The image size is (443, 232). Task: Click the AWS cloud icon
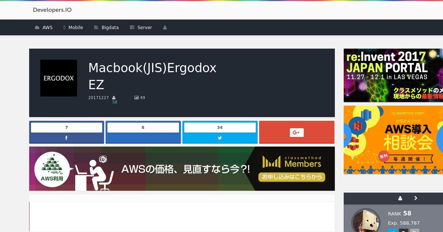(37, 28)
